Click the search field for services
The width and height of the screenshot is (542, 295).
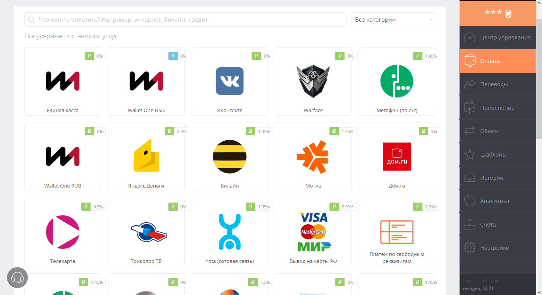coord(185,20)
